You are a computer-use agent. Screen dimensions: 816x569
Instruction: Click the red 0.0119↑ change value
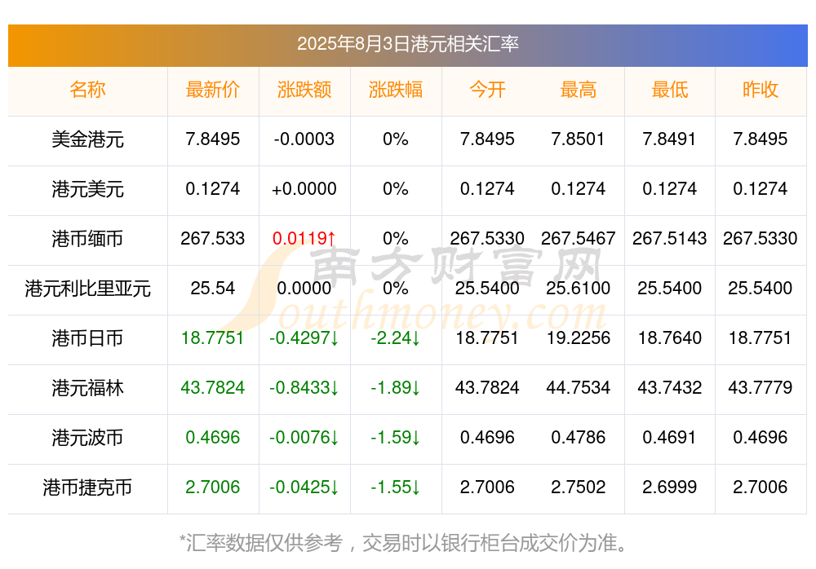(x=304, y=239)
